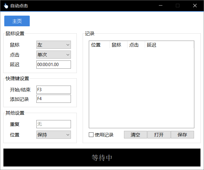Image resolution: width=204 pixels, height=170 pixels.
Task: Click the hand pointer app icon in title bar
Action: 6,6
